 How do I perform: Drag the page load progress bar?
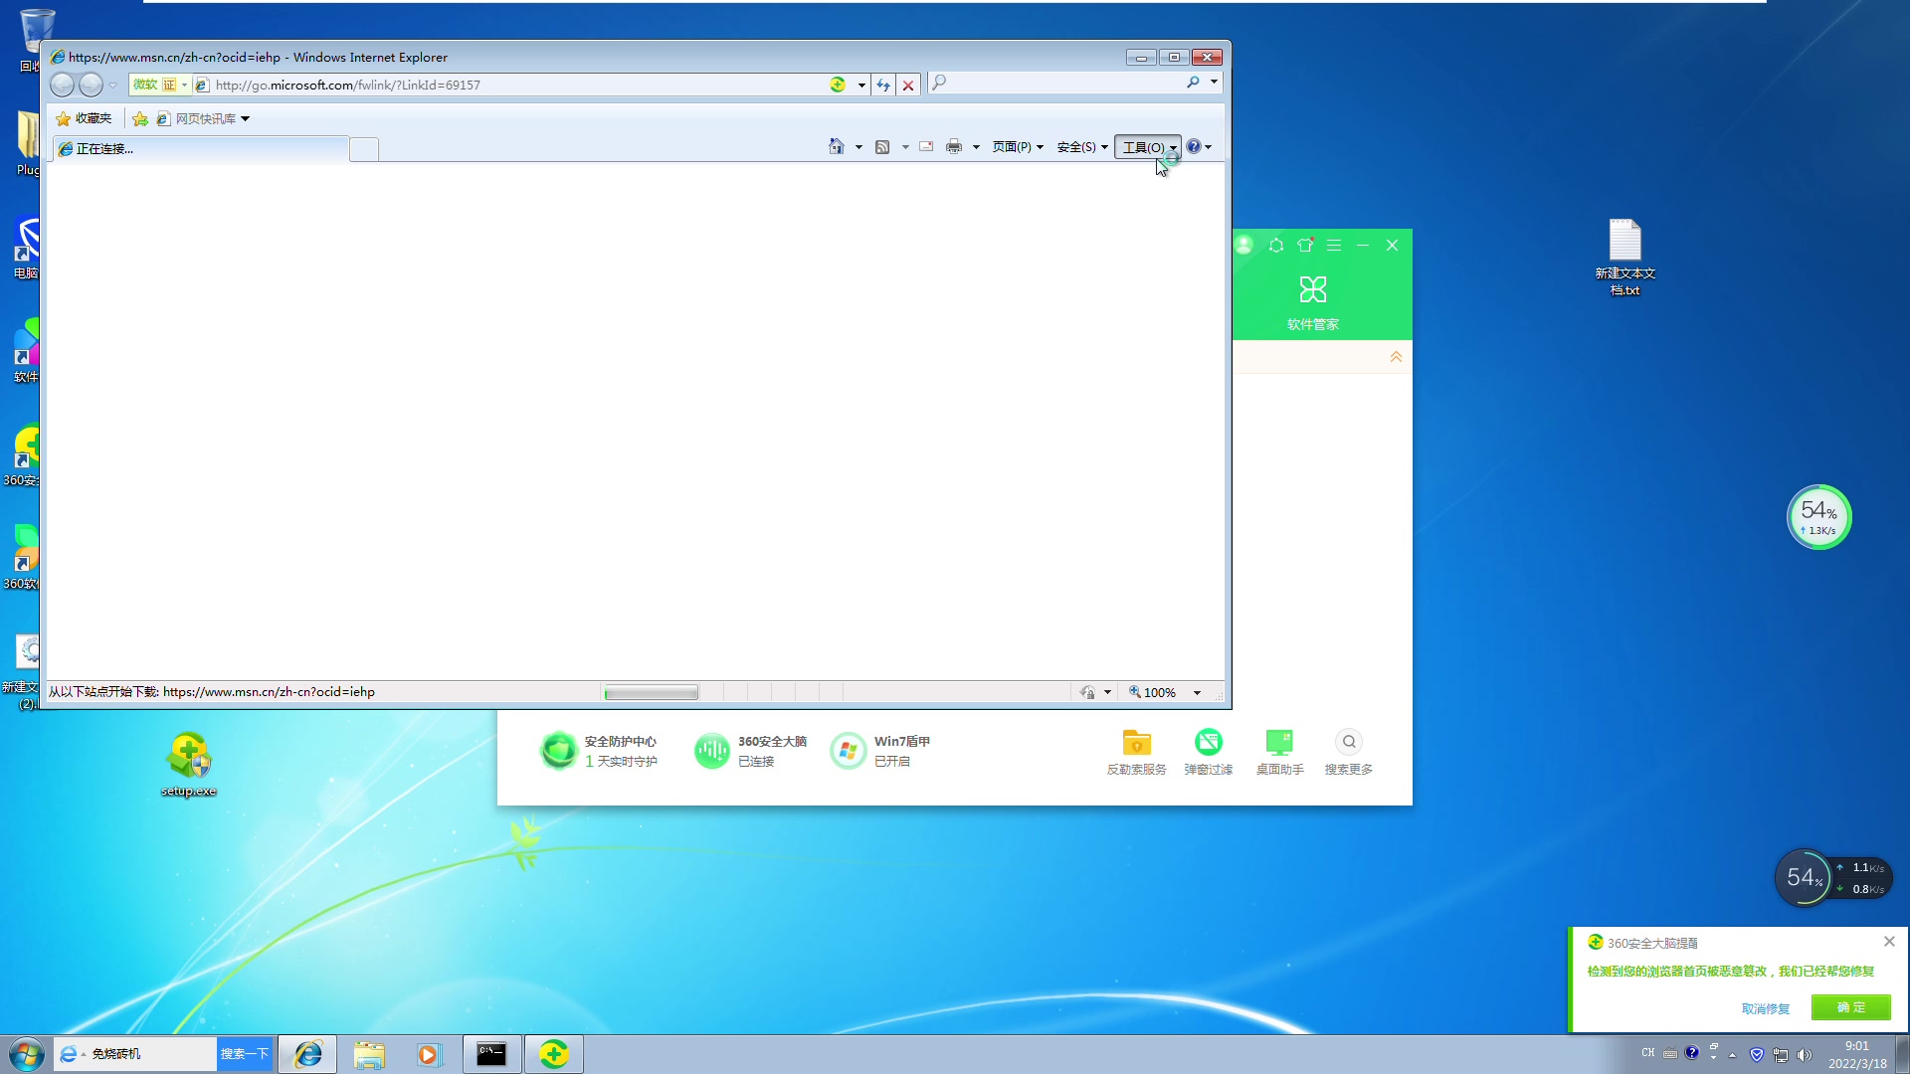(x=652, y=692)
